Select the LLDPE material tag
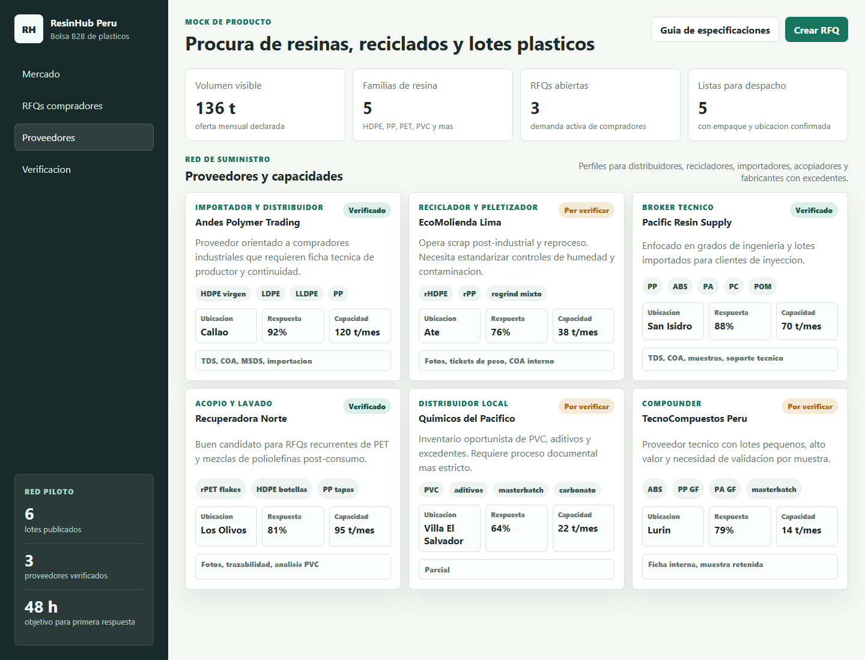Screen dimensions: 865x660 coord(307,293)
